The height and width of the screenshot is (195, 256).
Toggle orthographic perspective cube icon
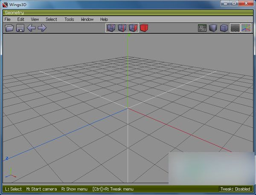tap(224, 28)
